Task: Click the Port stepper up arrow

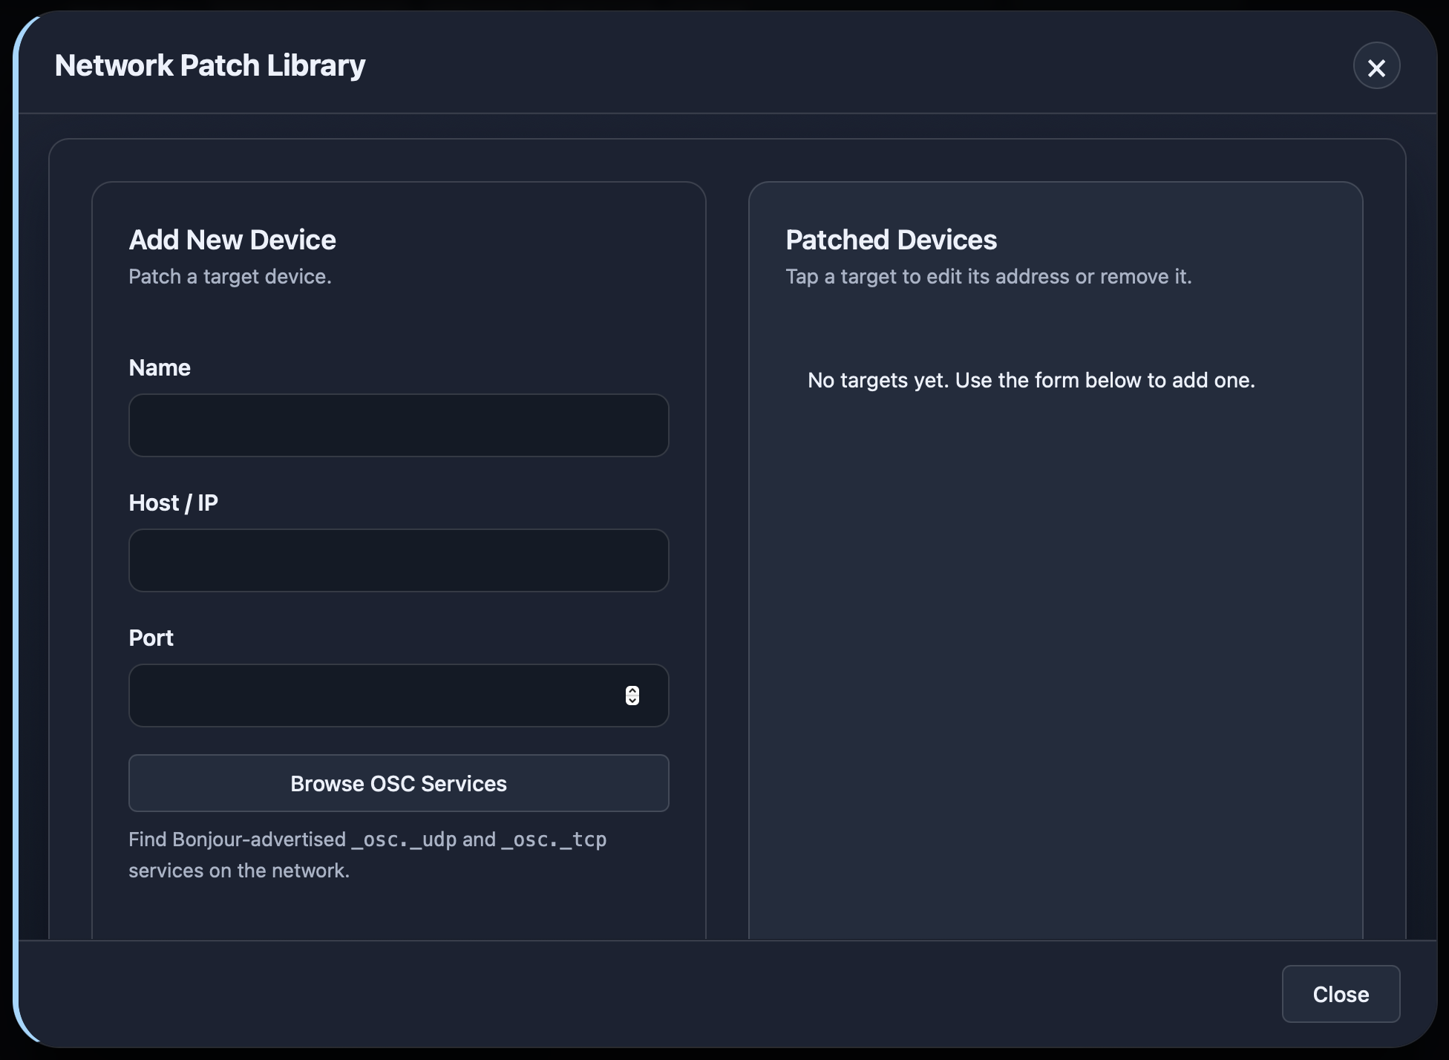Action: (632, 690)
